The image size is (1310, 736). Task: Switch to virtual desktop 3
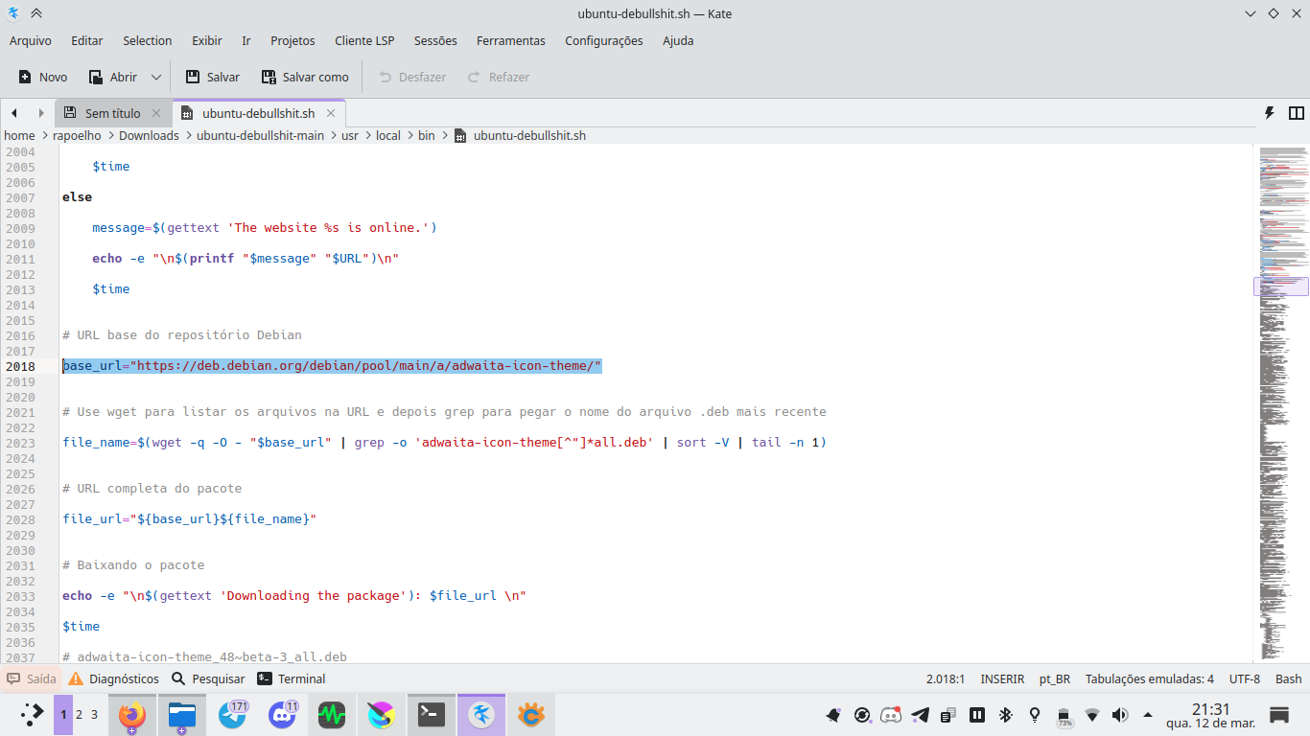[94, 714]
